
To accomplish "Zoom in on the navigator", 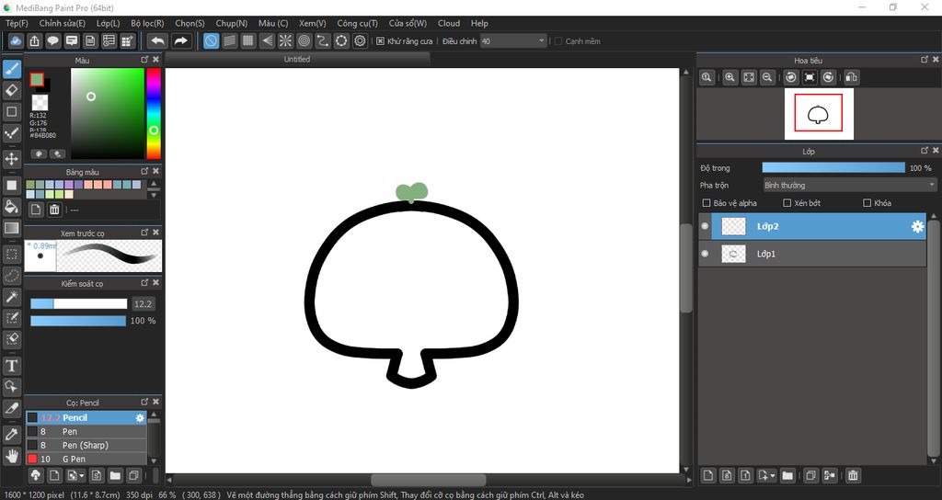I will [x=729, y=77].
